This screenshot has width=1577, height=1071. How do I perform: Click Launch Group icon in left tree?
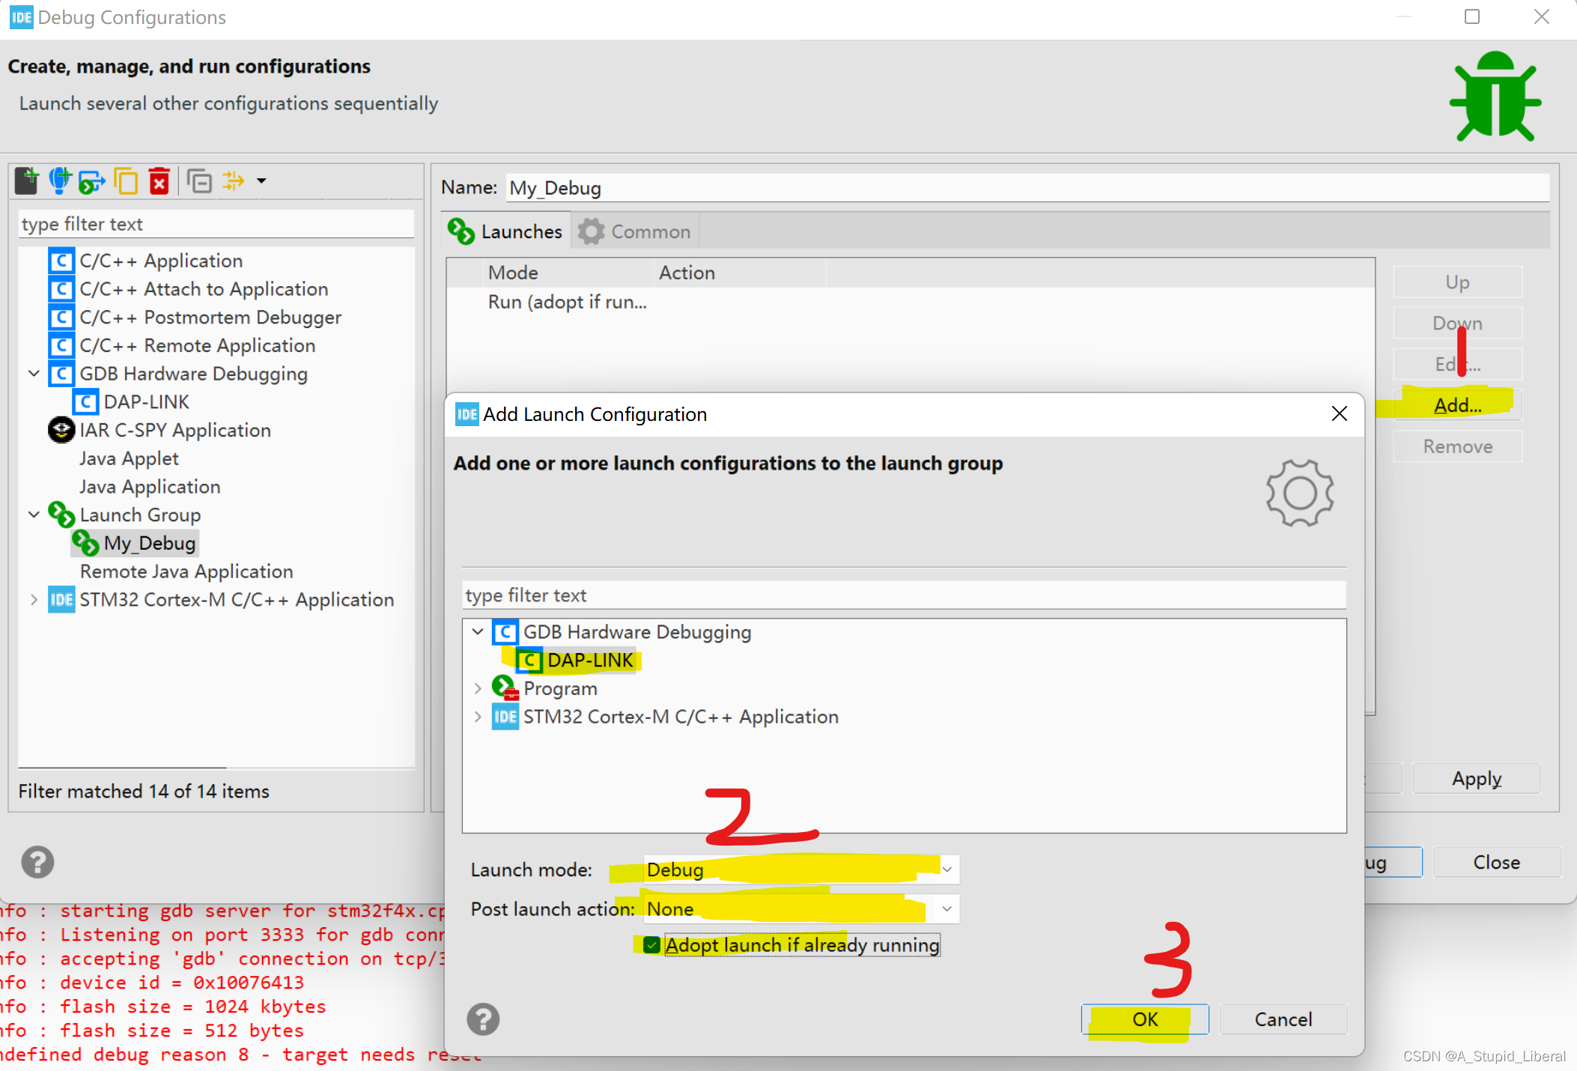point(61,515)
